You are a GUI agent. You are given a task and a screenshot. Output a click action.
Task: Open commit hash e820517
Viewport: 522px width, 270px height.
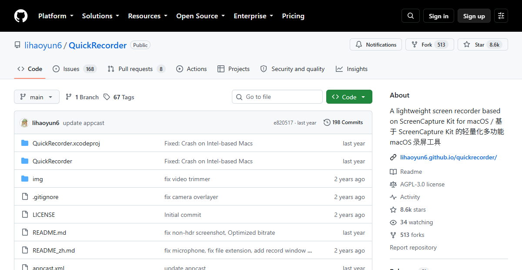click(x=283, y=123)
